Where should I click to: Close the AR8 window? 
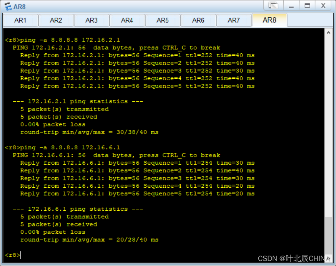323,5
